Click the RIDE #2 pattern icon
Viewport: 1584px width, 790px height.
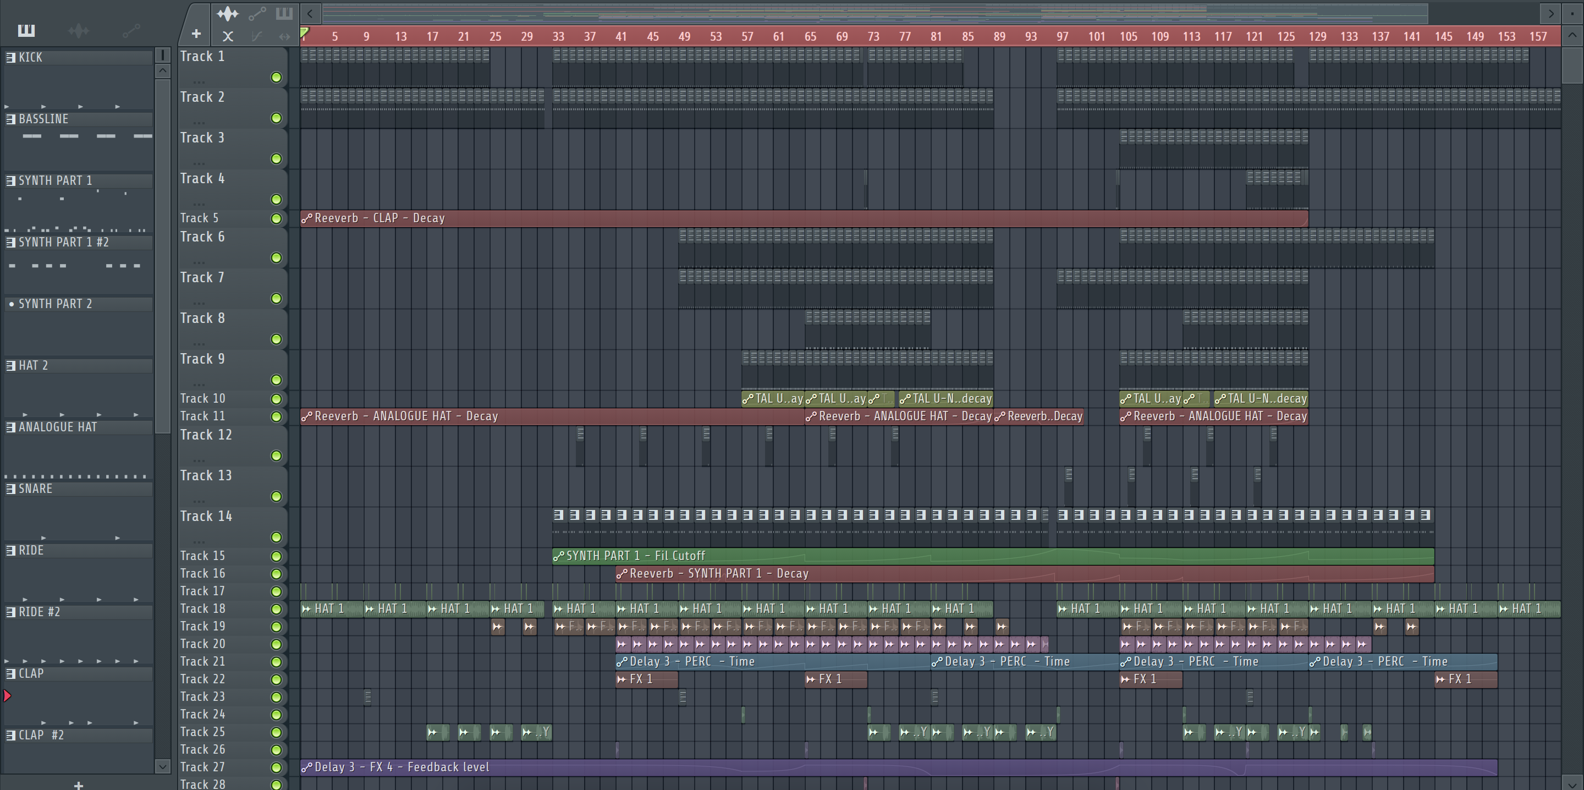(x=10, y=612)
